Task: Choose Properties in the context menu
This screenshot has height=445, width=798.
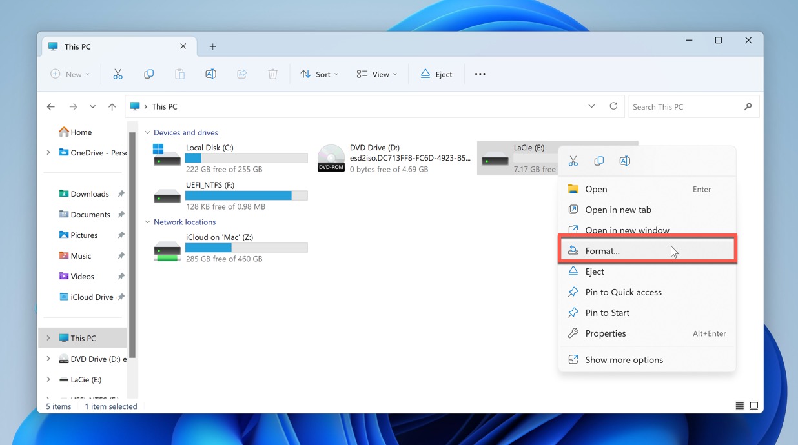Action: click(x=605, y=333)
